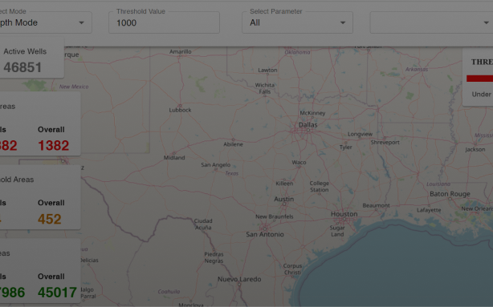Click the Active Wells count card

pyautogui.click(x=31, y=59)
